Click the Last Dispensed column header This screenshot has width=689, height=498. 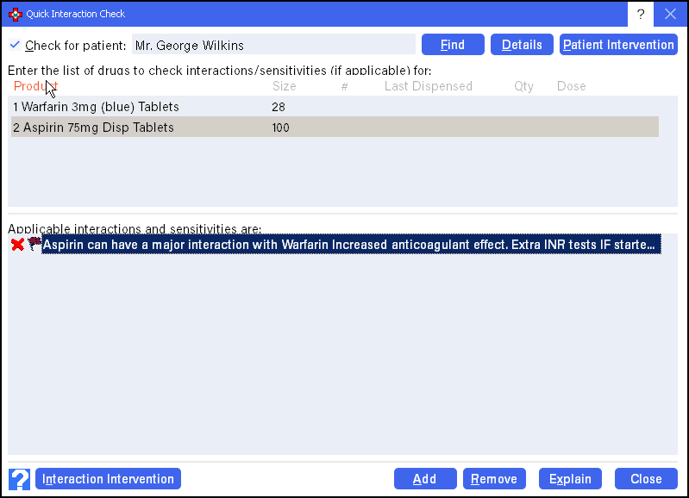(x=428, y=86)
